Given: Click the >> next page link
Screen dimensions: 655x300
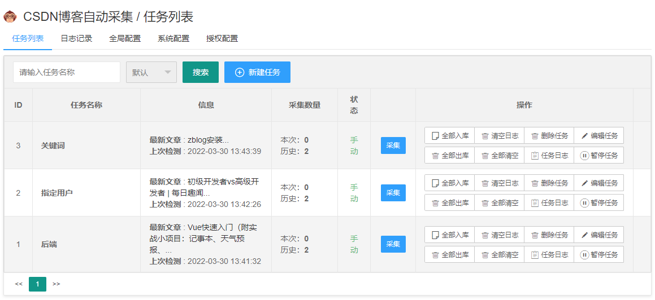Looking at the screenshot, I should (57, 284).
